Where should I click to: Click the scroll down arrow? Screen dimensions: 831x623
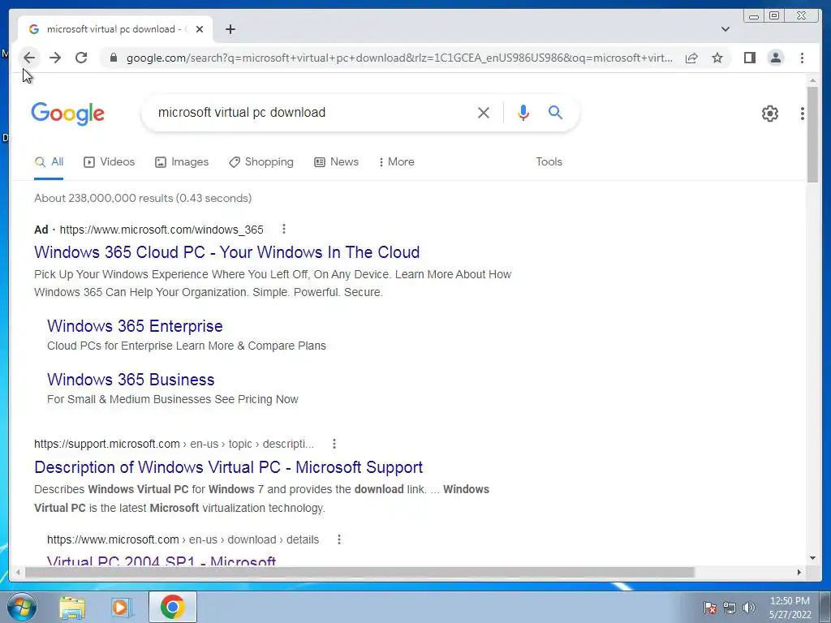pos(812,558)
